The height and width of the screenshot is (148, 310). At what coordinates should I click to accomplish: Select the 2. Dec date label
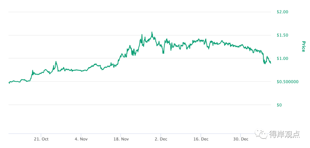point(161,139)
